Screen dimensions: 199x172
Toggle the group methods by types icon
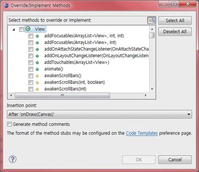coord(151,20)
